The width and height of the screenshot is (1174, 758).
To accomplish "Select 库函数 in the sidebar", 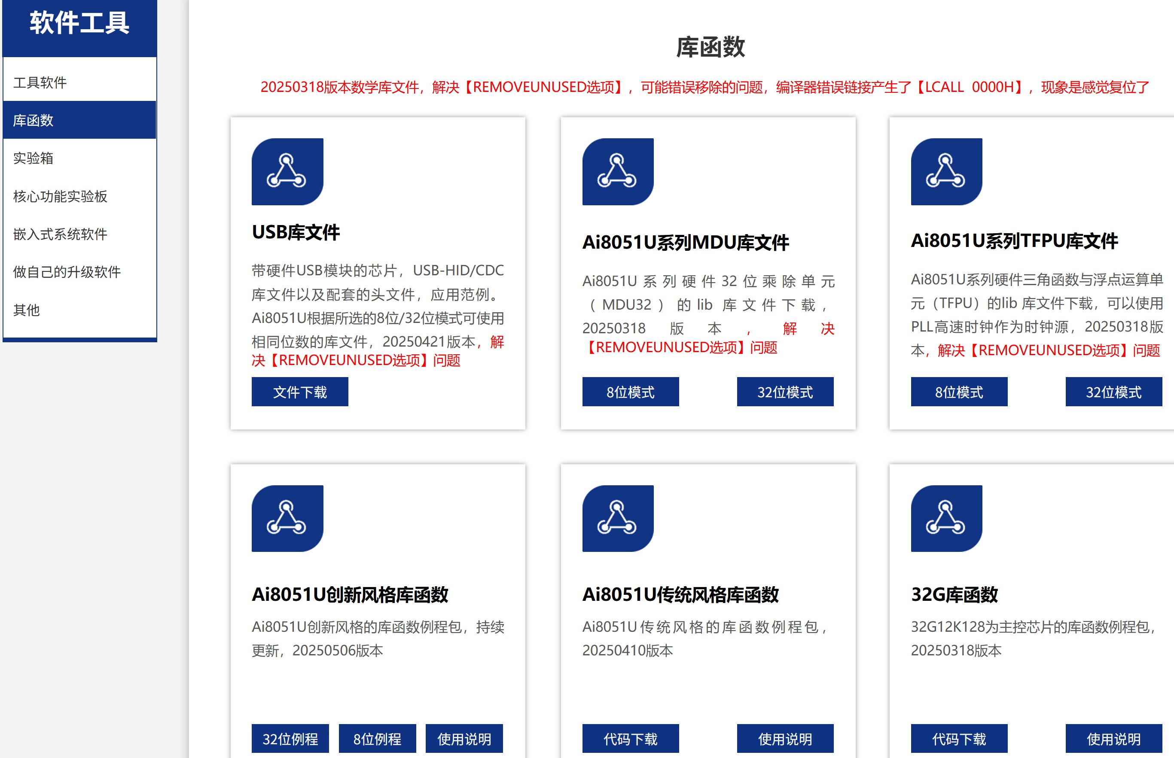I will coord(80,120).
